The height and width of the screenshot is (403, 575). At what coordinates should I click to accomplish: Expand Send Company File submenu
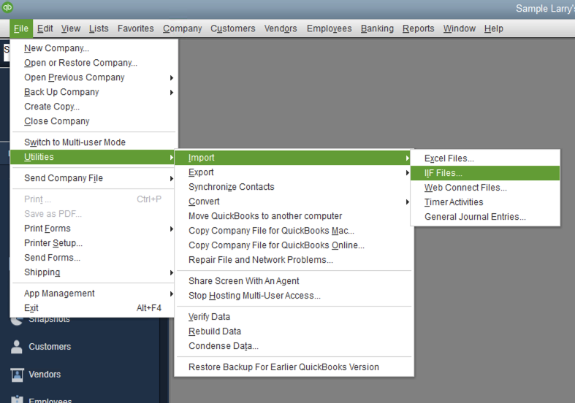(94, 178)
